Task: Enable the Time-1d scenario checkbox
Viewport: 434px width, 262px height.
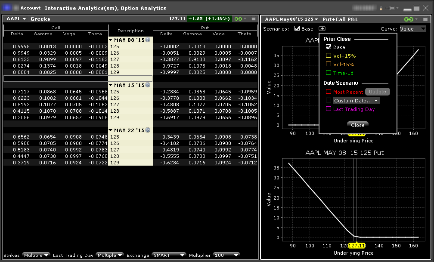Action: (329, 73)
